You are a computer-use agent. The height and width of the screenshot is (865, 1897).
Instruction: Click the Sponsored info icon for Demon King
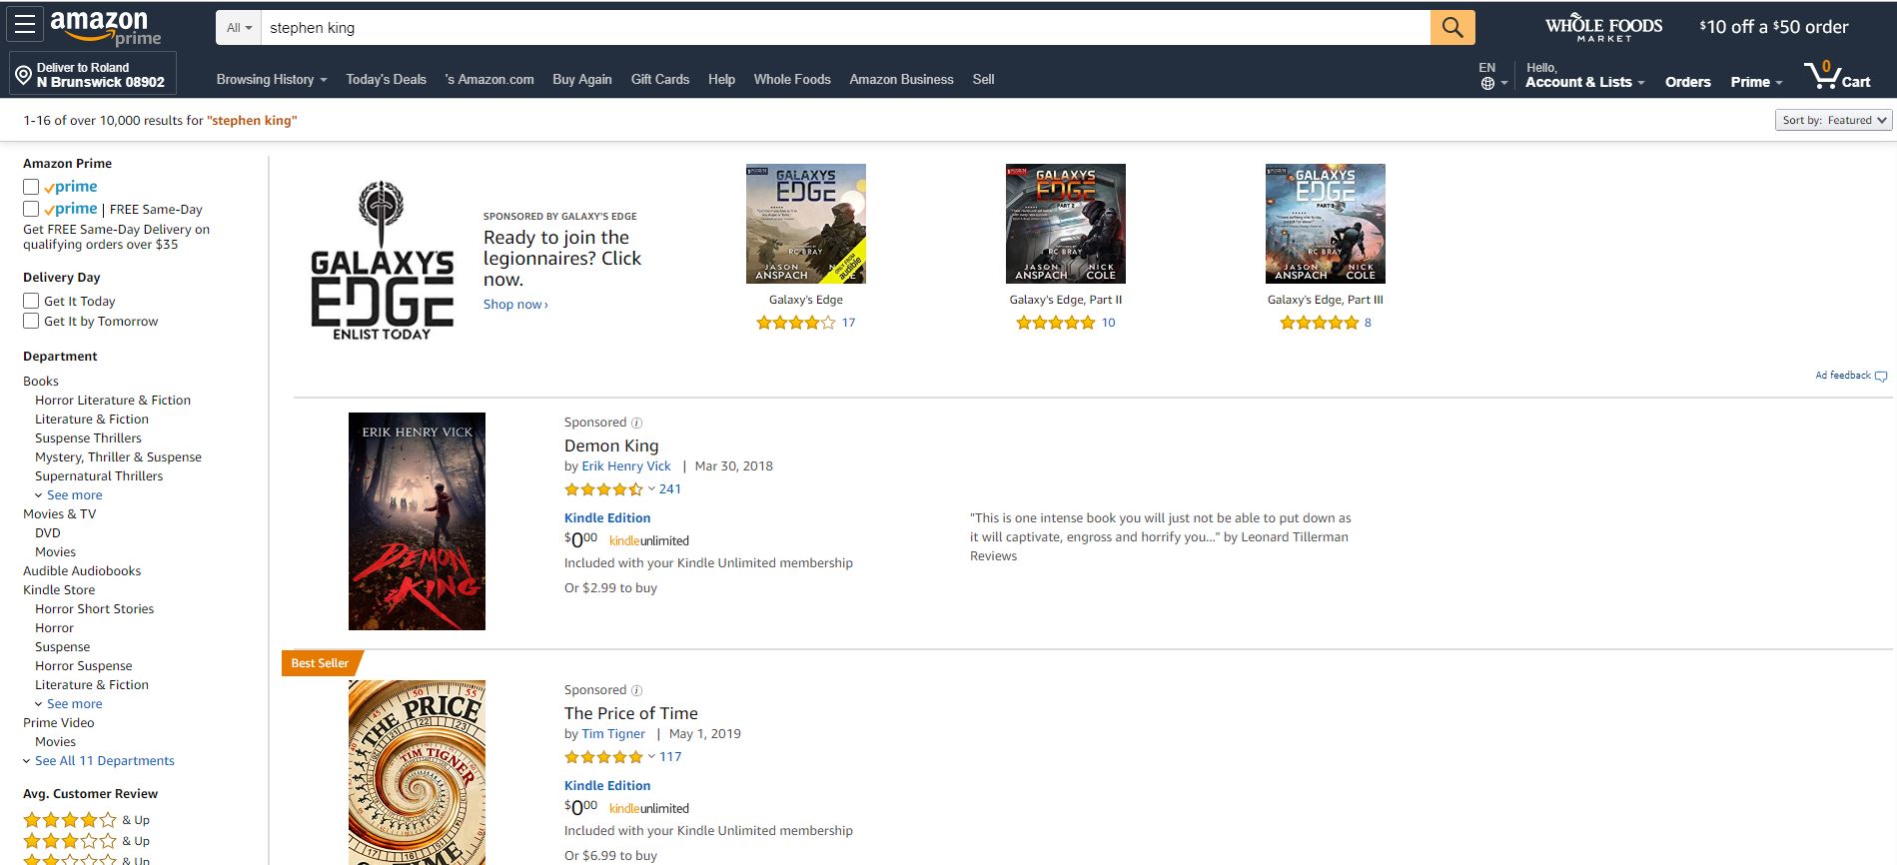[x=637, y=423]
